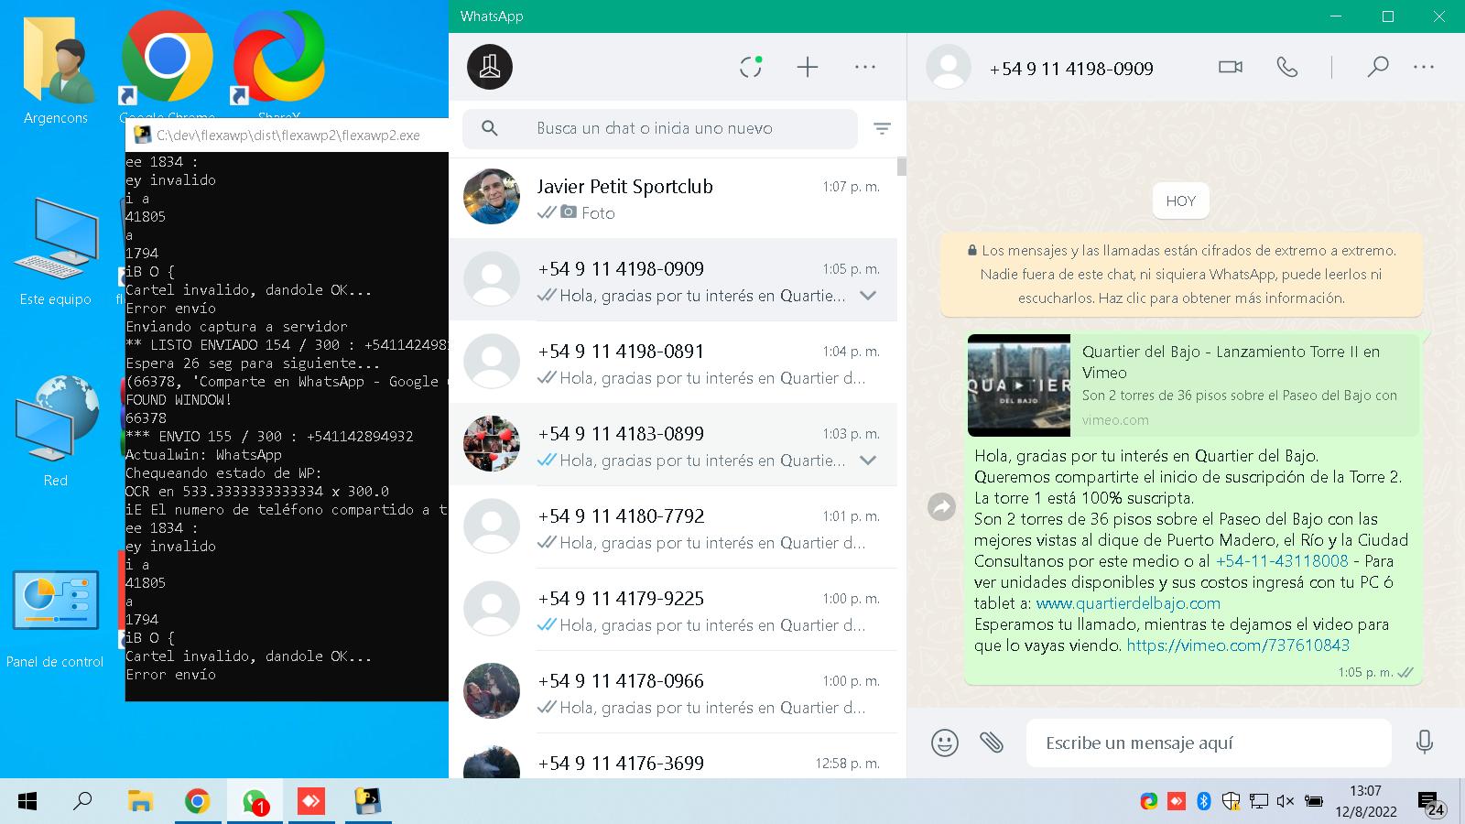Click the search magnifier in chat list
The image size is (1465, 824).
490,129
